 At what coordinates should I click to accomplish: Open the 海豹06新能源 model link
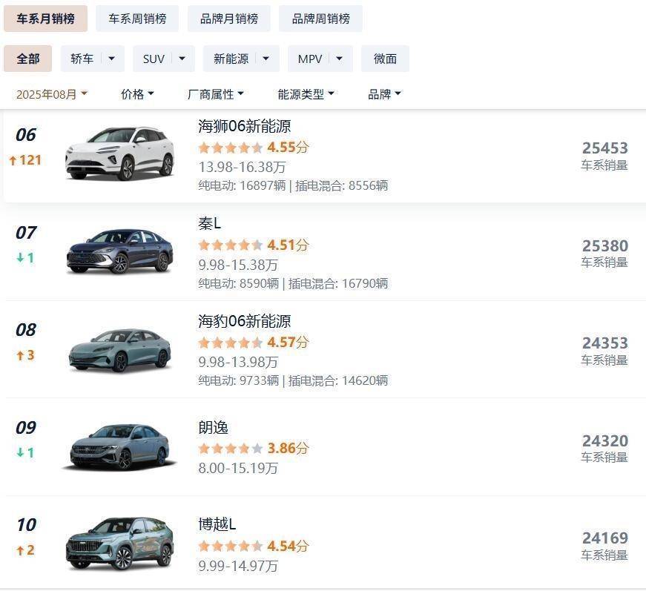pos(244,321)
